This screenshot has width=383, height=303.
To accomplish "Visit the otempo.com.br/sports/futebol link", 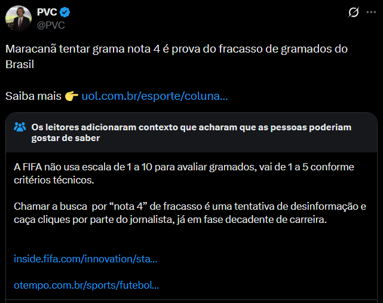I will pyautogui.click(x=86, y=286).
